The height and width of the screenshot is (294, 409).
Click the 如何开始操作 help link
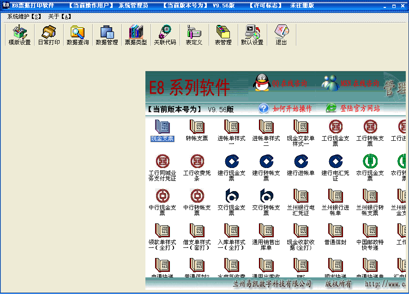click(285, 108)
